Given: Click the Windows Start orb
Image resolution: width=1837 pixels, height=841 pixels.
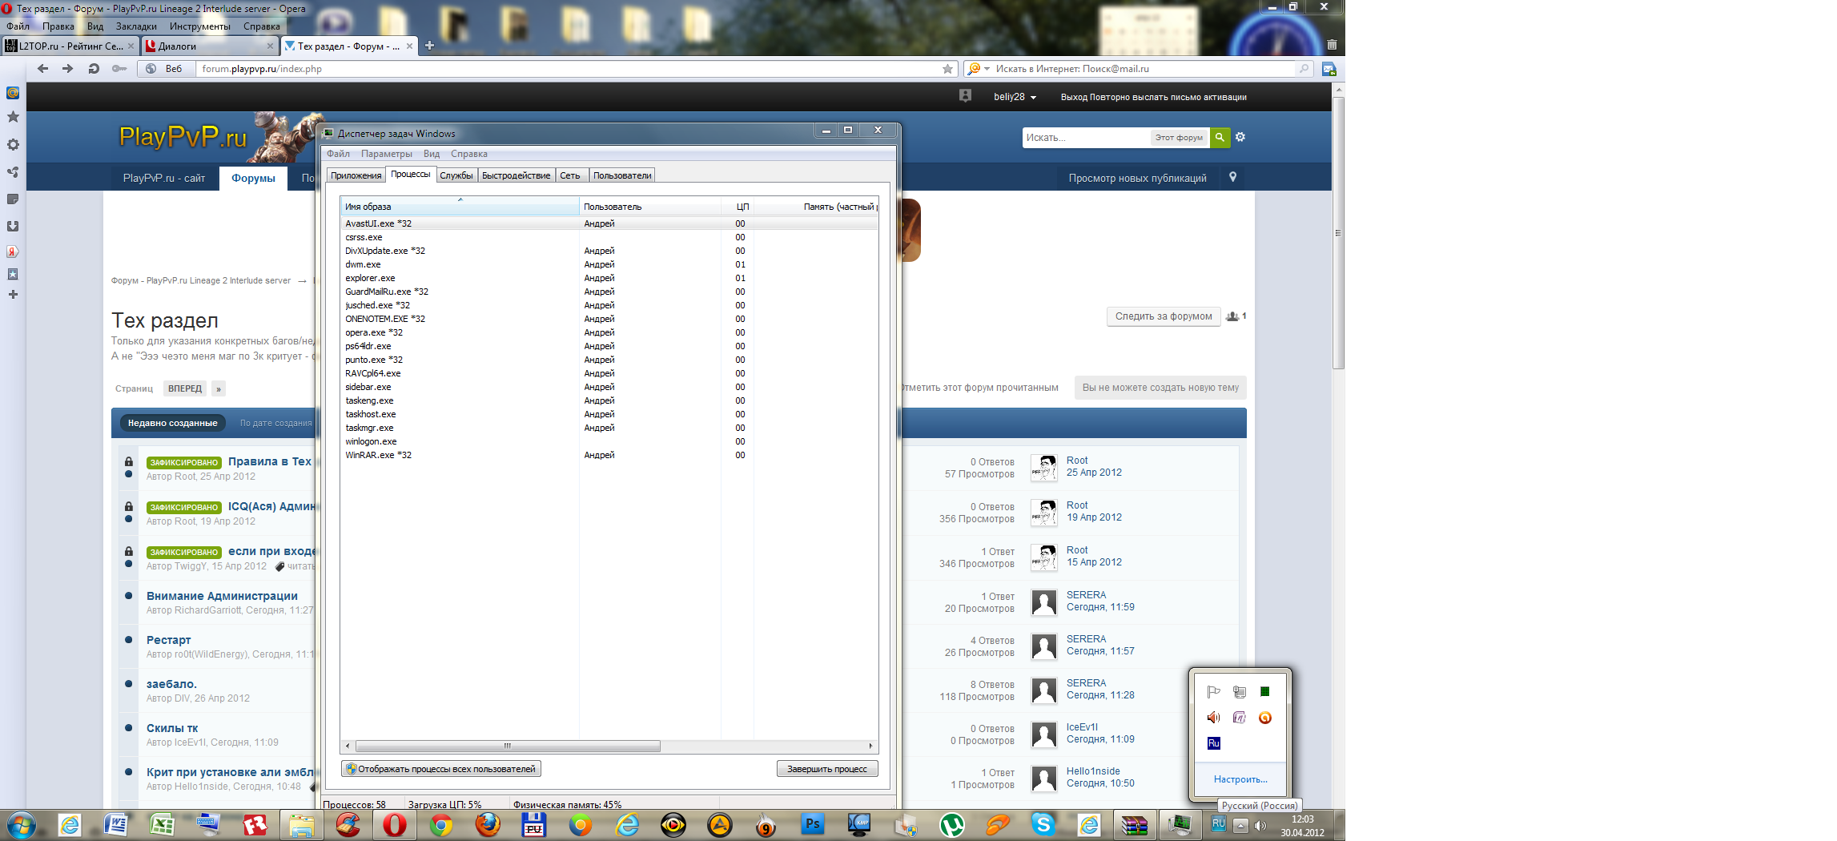Looking at the screenshot, I should tap(22, 824).
